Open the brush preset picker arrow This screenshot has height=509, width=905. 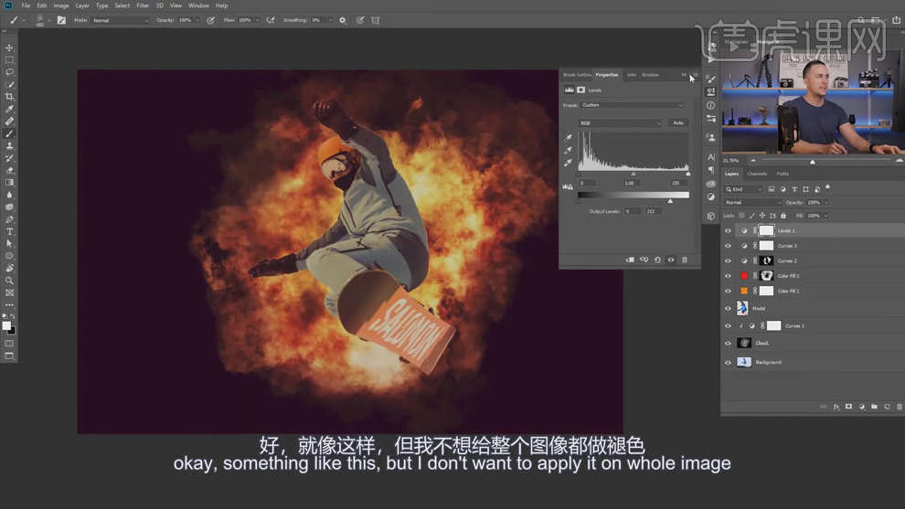pos(49,20)
